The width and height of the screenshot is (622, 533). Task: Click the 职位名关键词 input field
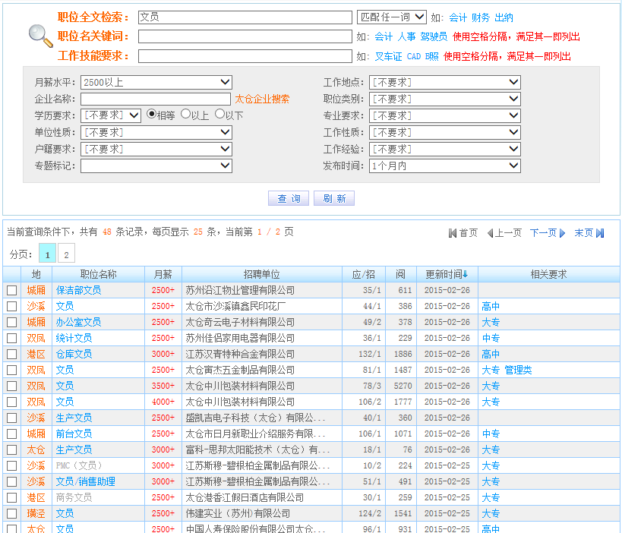pyautogui.click(x=245, y=36)
